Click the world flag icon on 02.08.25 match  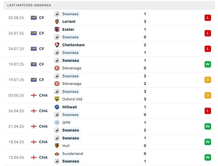click(x=34, y=18)
